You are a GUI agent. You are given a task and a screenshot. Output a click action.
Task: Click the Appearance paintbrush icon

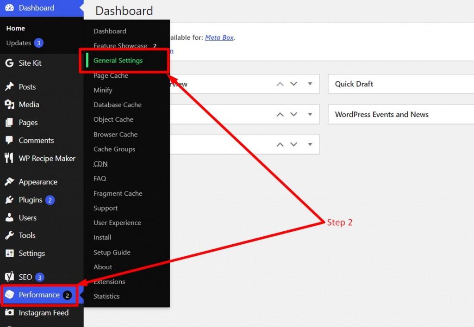(x=9, y=181)
